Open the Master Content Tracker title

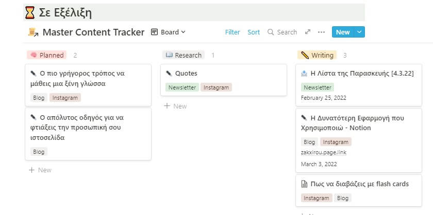94,32
